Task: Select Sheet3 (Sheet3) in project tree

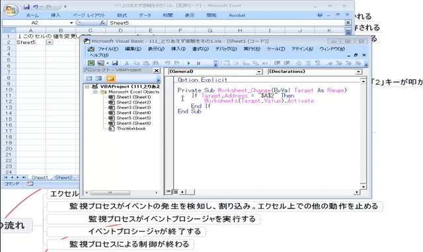Action: click(x=134, y=108)
